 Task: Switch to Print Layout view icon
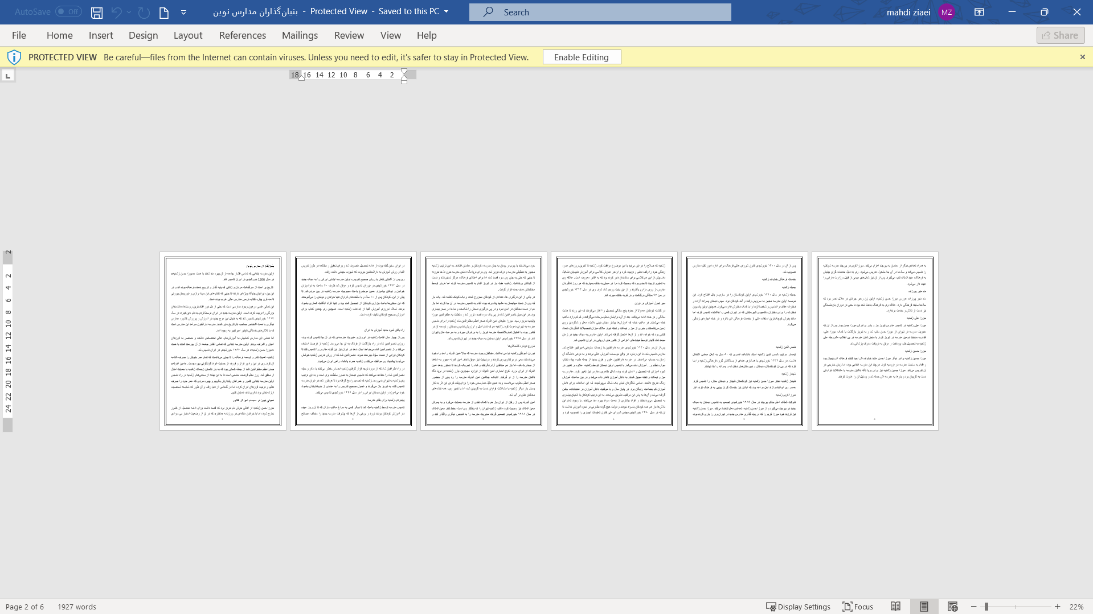(924, 607)
